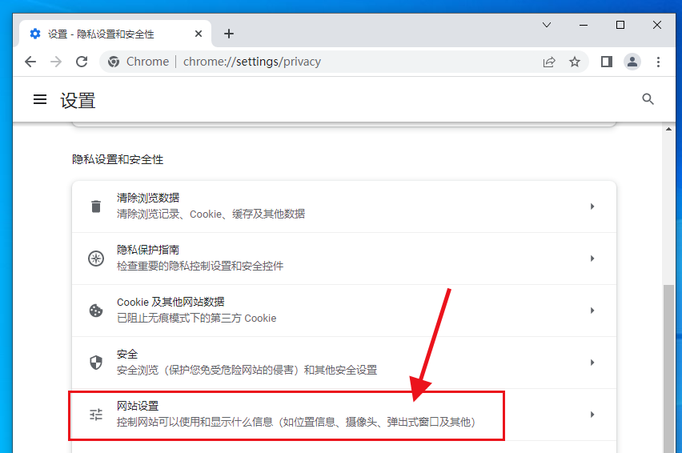The height and width of the screenshot is (453, 682).
Task: Open the tab search dropdown chevron
Action: click(x=547, y=25)
